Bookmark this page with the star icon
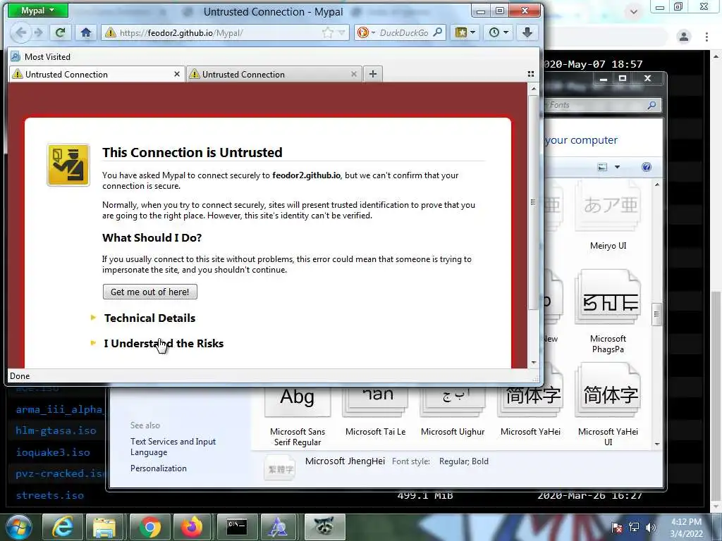The width and height of the screenshot is (722, 541). tap(327, 32)
